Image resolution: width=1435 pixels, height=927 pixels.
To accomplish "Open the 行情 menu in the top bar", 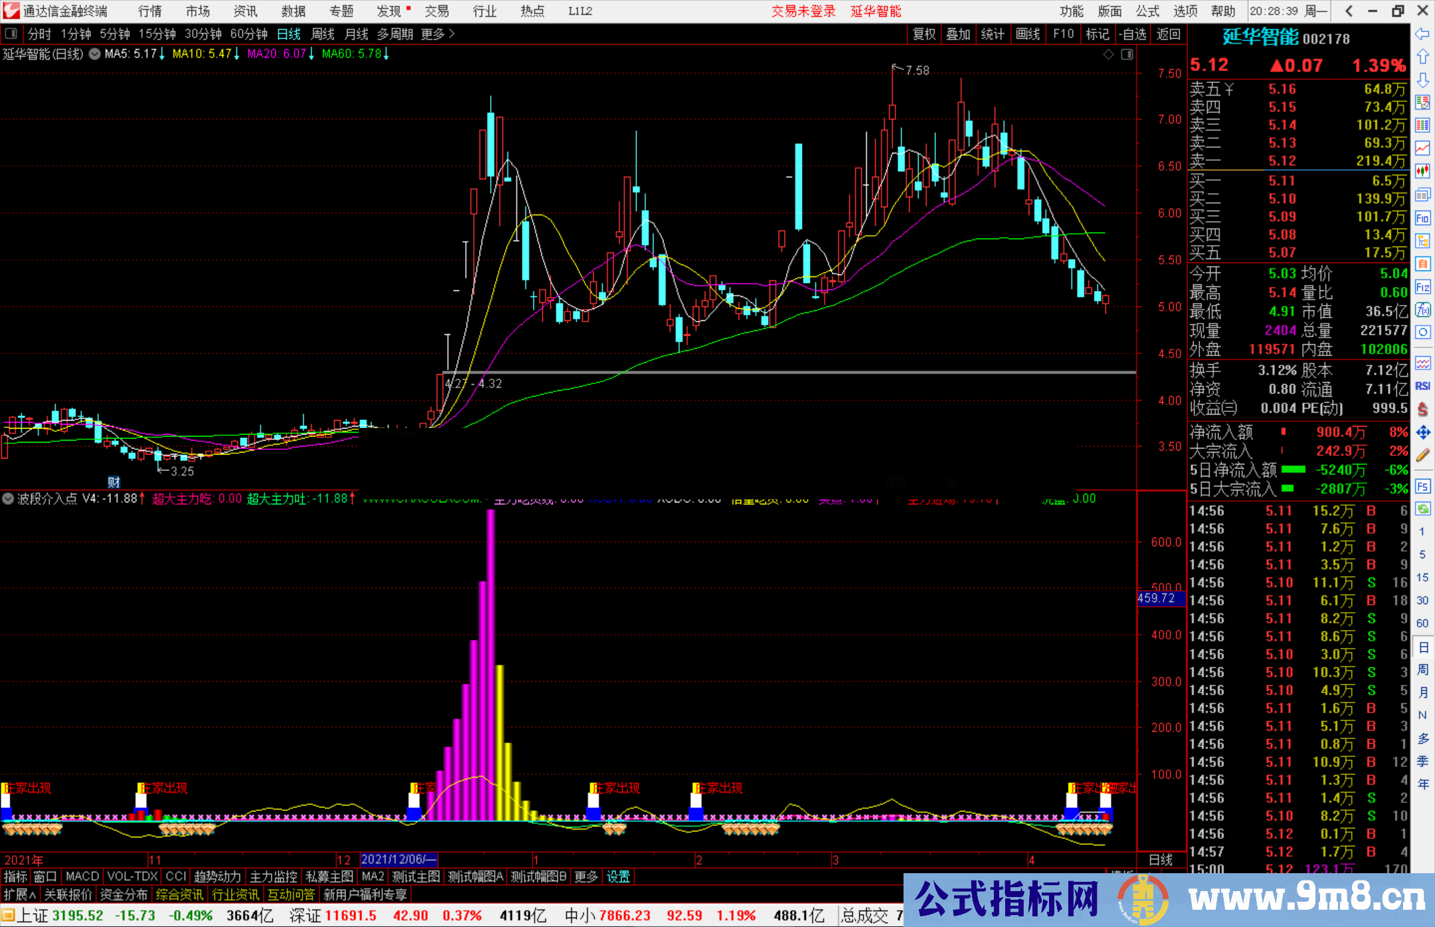I will point(149,11).
